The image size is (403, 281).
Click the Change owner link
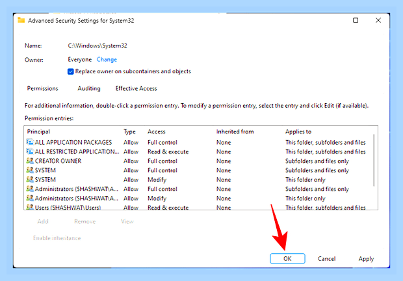(x=107, y=60)
